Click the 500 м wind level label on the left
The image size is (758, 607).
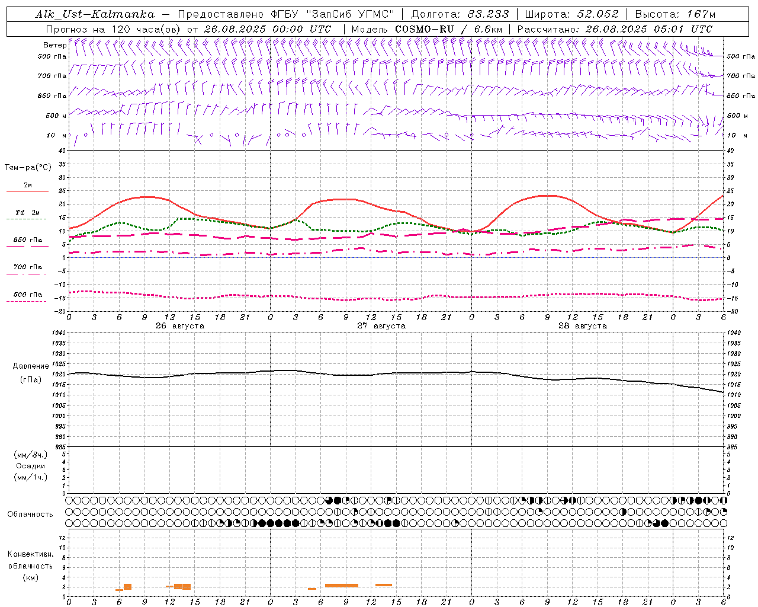tap(57, 116)
